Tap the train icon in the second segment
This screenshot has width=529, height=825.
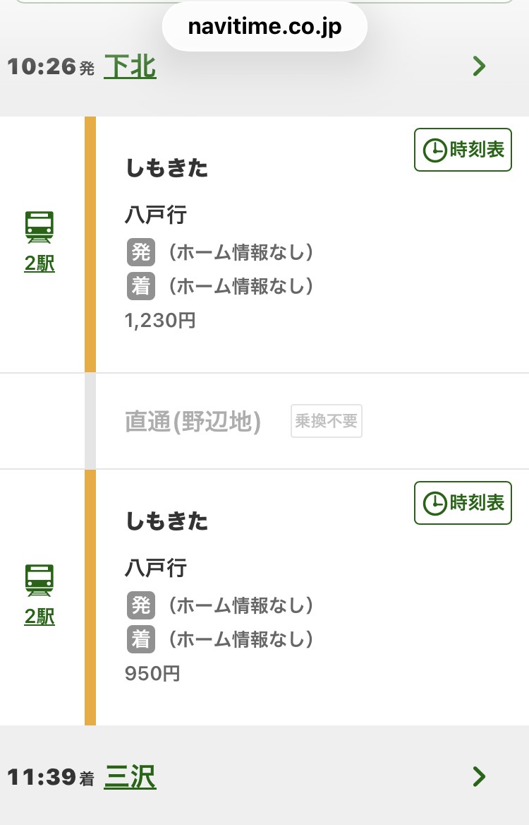point(39,581)
